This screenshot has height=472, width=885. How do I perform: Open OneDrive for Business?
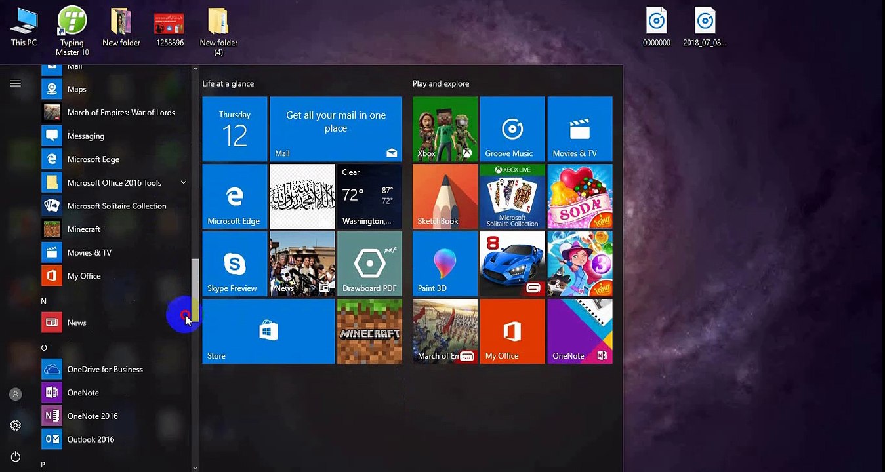115,369
